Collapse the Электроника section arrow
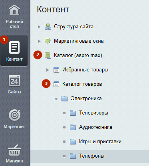The width and height of the screenshot is (149, 166). [56, 99]
